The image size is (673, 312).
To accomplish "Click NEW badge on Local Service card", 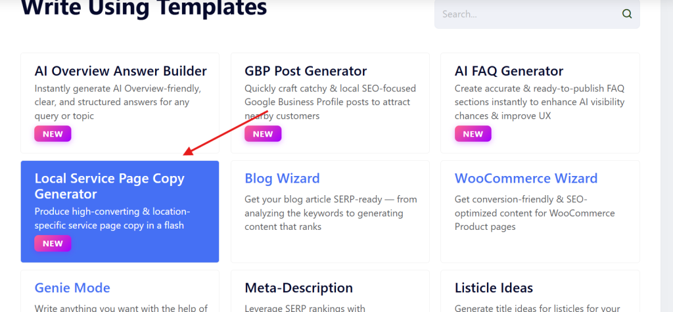I will point(53,244).
